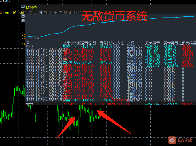Collapse the MT4统计 panel with the minus icon
The height and width of the screenshot is (146, 196).
(x=23, y=6)
